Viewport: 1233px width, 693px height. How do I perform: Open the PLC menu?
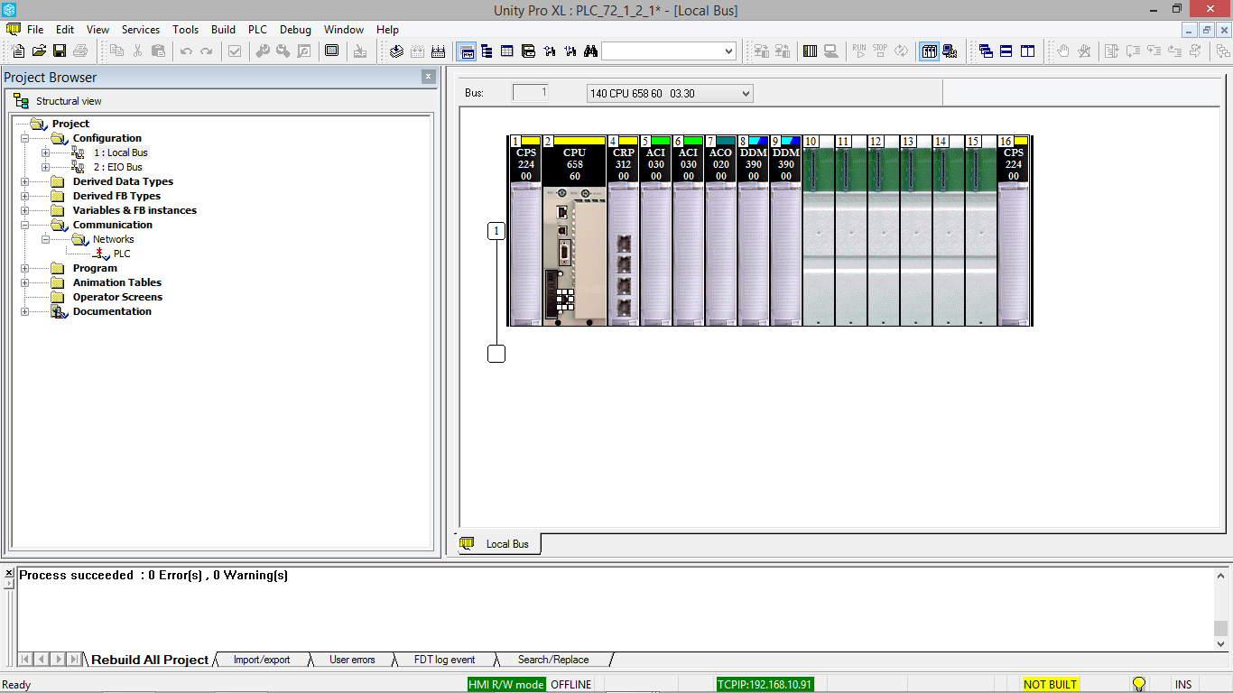257,29
